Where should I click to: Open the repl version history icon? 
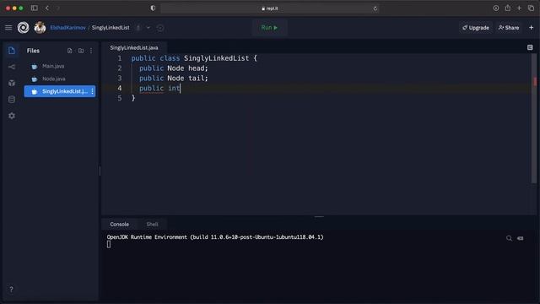160,28
